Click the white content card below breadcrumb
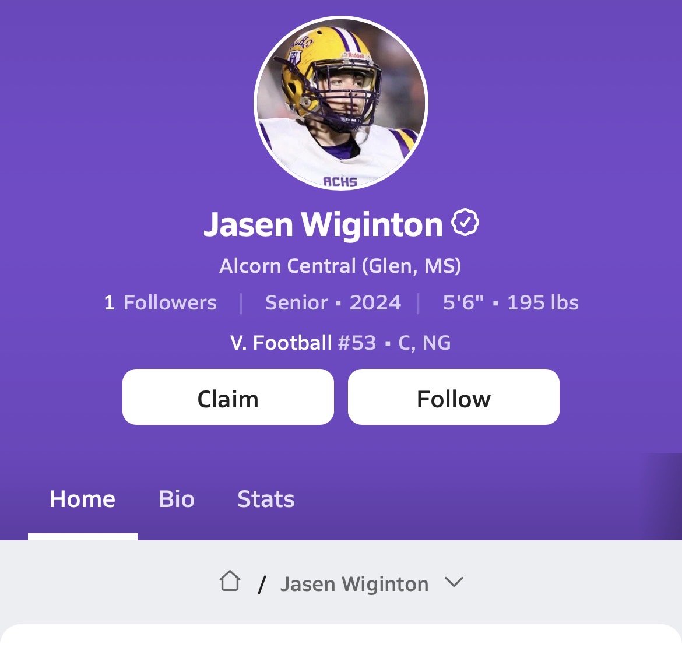The width and height of the screenshot is (682, 658). 341,641
